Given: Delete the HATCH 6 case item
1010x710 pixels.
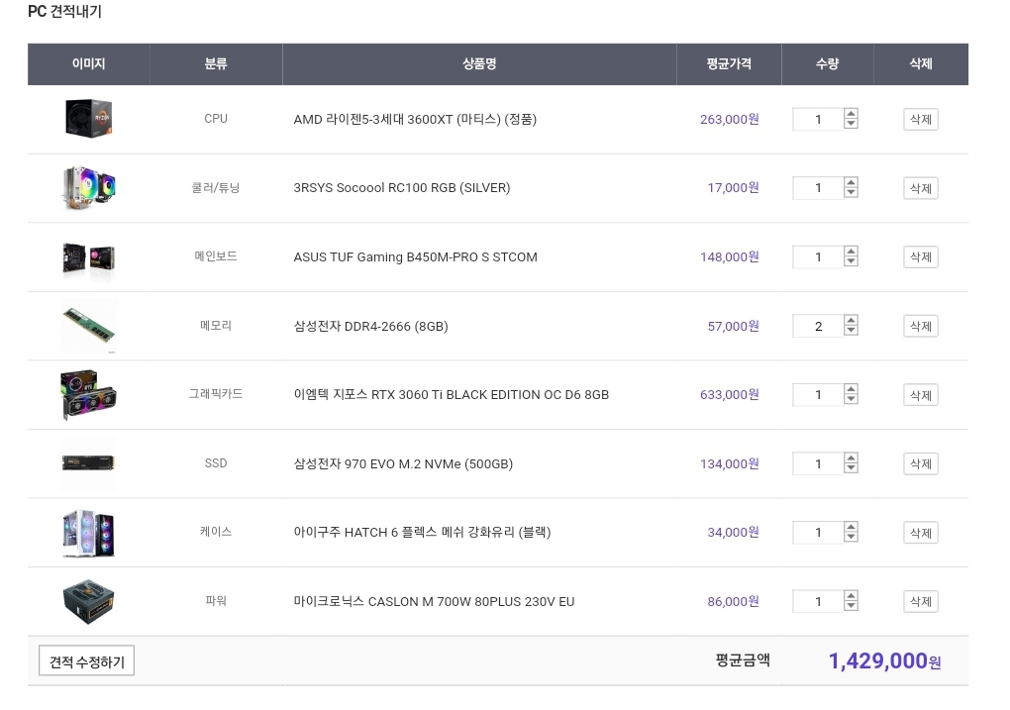Looking at the screenshot, I should [x=920, y=533].
